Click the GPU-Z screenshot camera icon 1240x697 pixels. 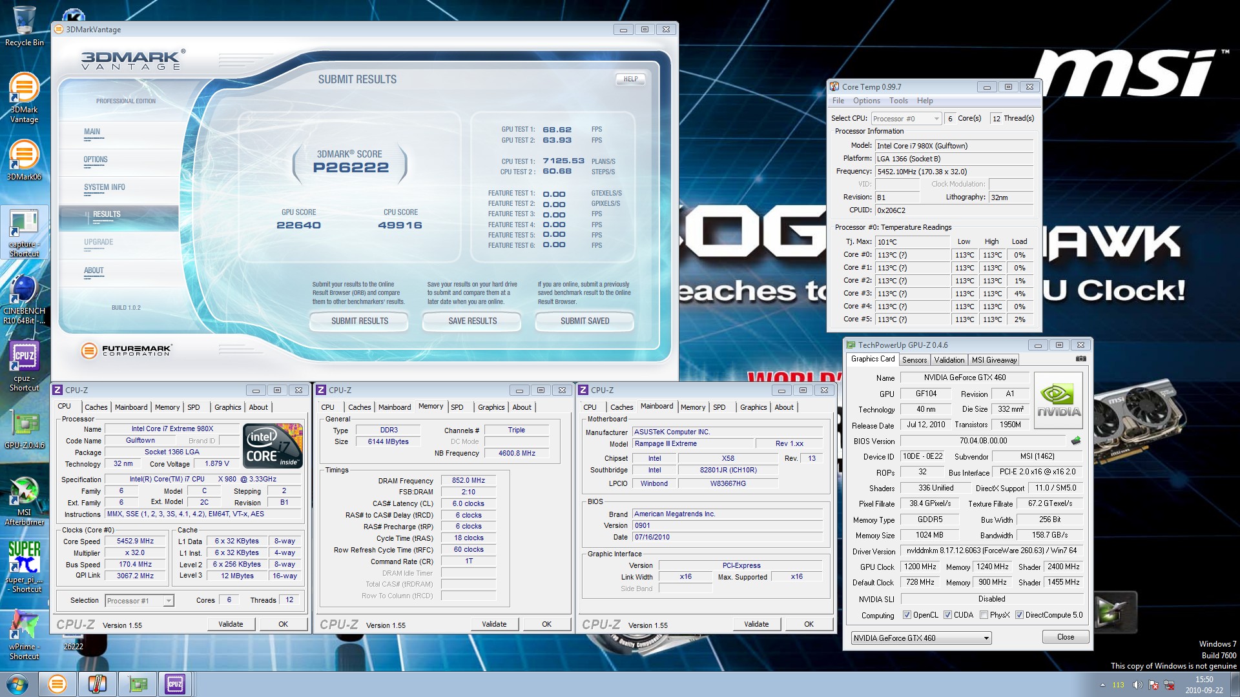tap(1080, 359)
